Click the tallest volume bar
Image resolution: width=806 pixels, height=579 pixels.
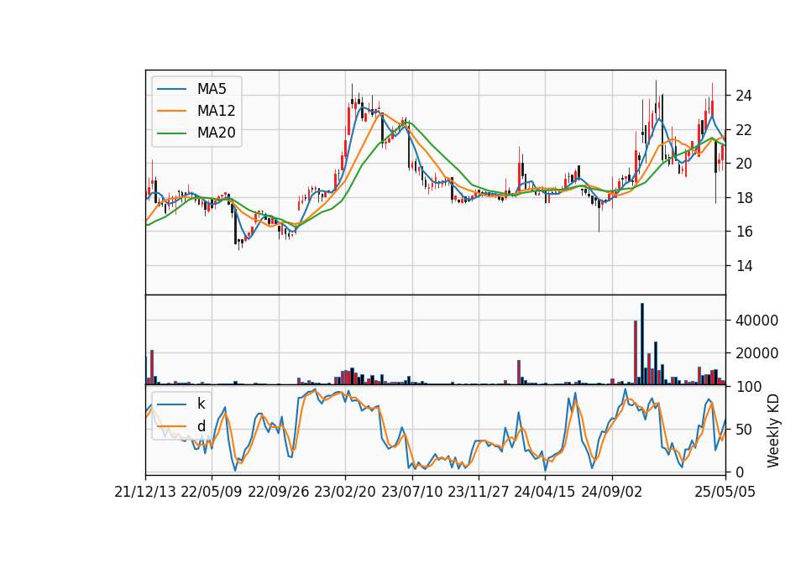pyautogui.click(x=642, y=344)
